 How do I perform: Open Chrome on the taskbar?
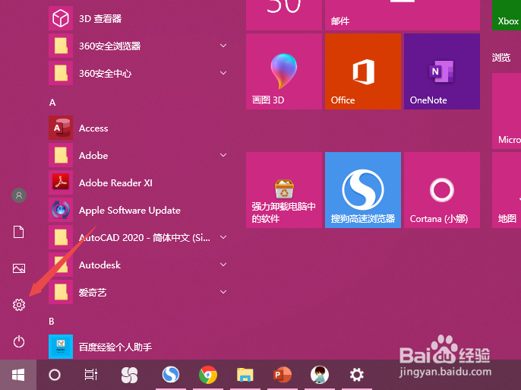[x=208, y=375]
